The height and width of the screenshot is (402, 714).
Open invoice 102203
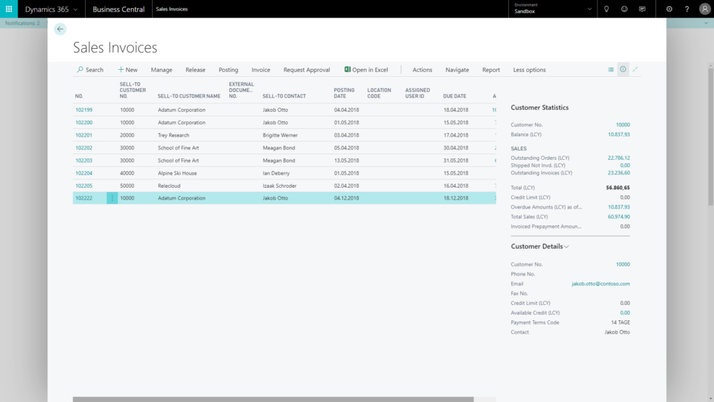(x=84, y=161)
